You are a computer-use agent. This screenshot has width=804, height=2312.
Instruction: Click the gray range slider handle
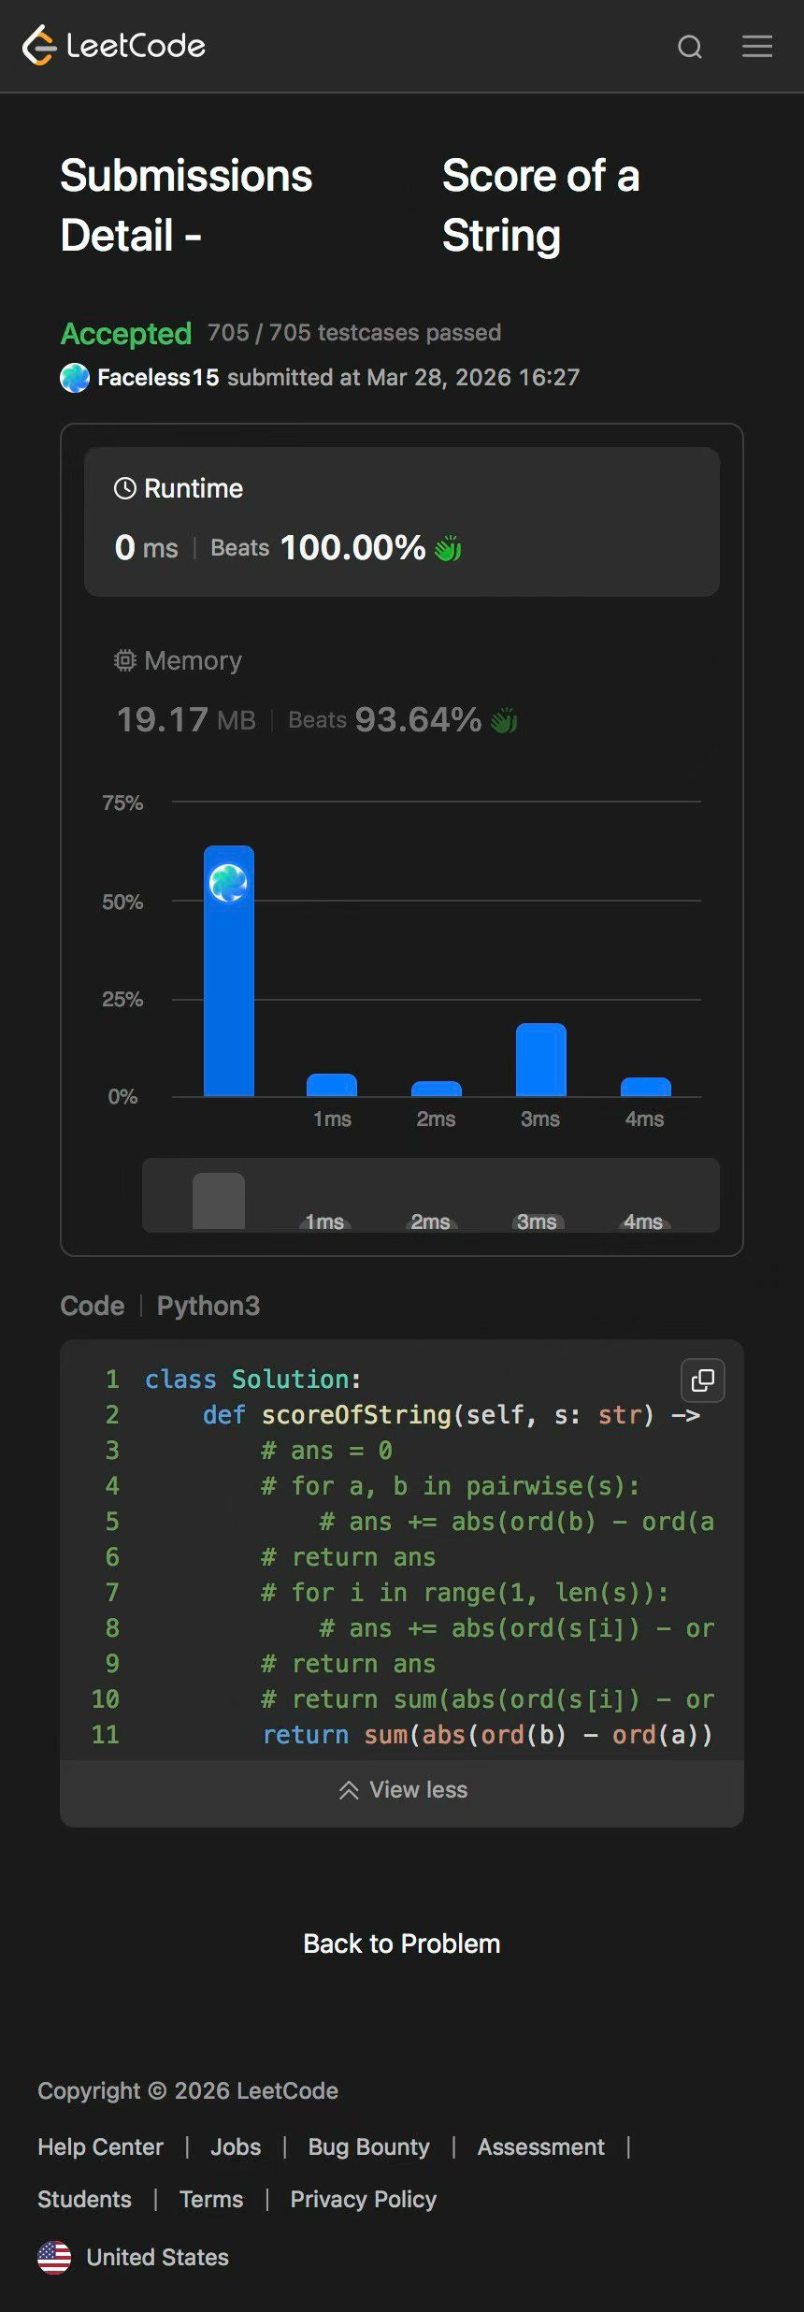219,1201
